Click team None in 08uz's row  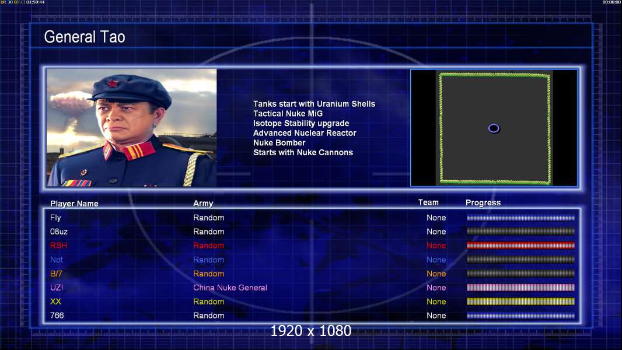[436, 232]
